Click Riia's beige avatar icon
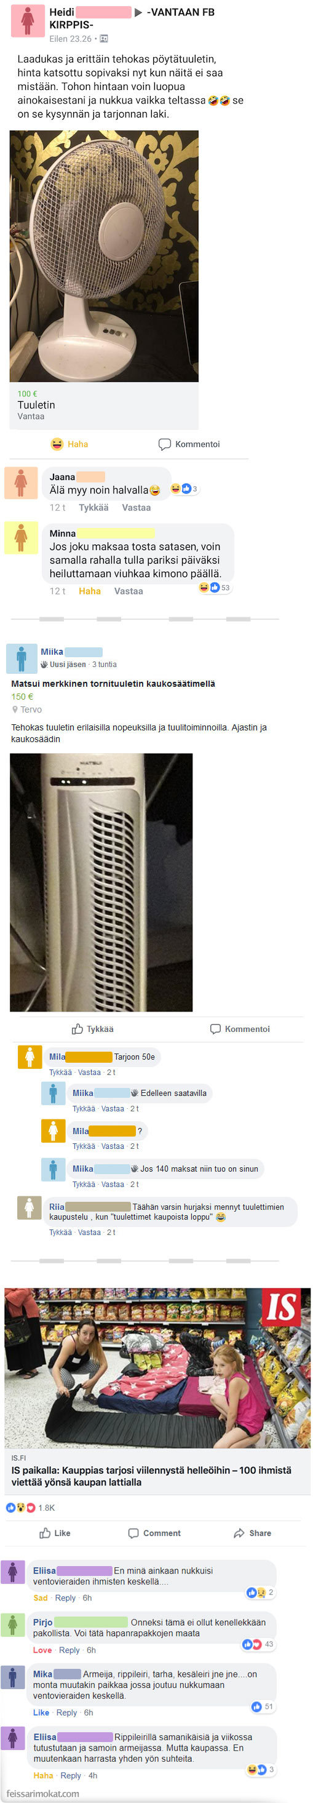313x1803 pixels. pyautogui.click(x=30, y=1207)
